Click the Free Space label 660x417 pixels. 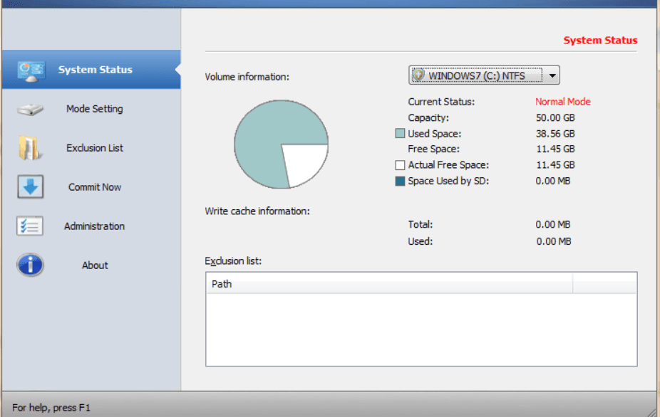(x=433, y=149)
